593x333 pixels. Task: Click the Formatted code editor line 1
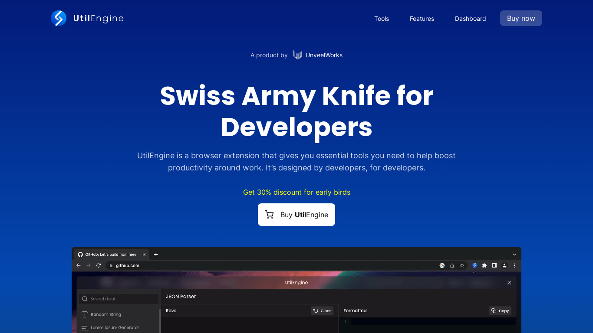coord(433,322)
